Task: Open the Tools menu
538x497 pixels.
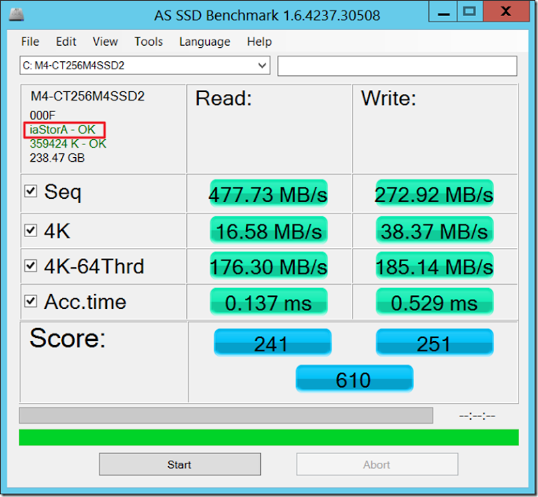Action: [x=148, y=42]
